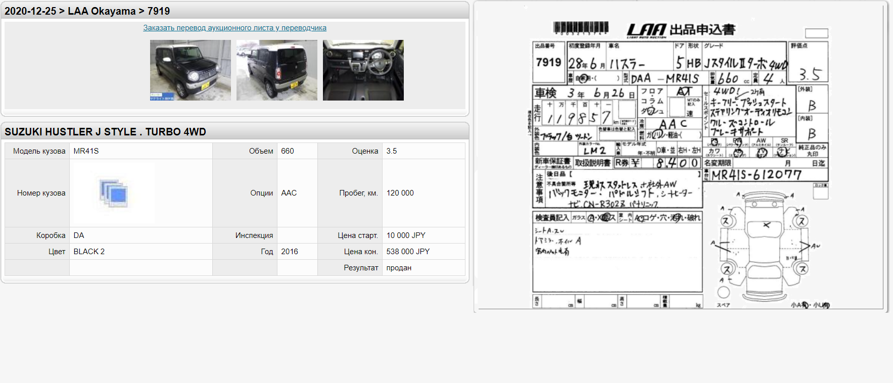Screen dimensions: 893x383
Task: Select the colour value BLACK 2
Action: pos(89,252)
